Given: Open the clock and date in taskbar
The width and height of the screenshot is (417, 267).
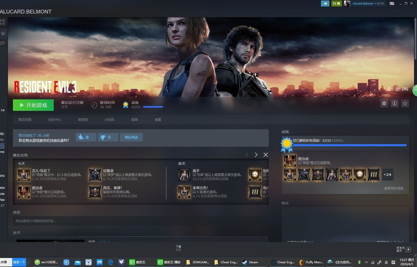Looking at the screenshot, I should (x=407, y=262).
